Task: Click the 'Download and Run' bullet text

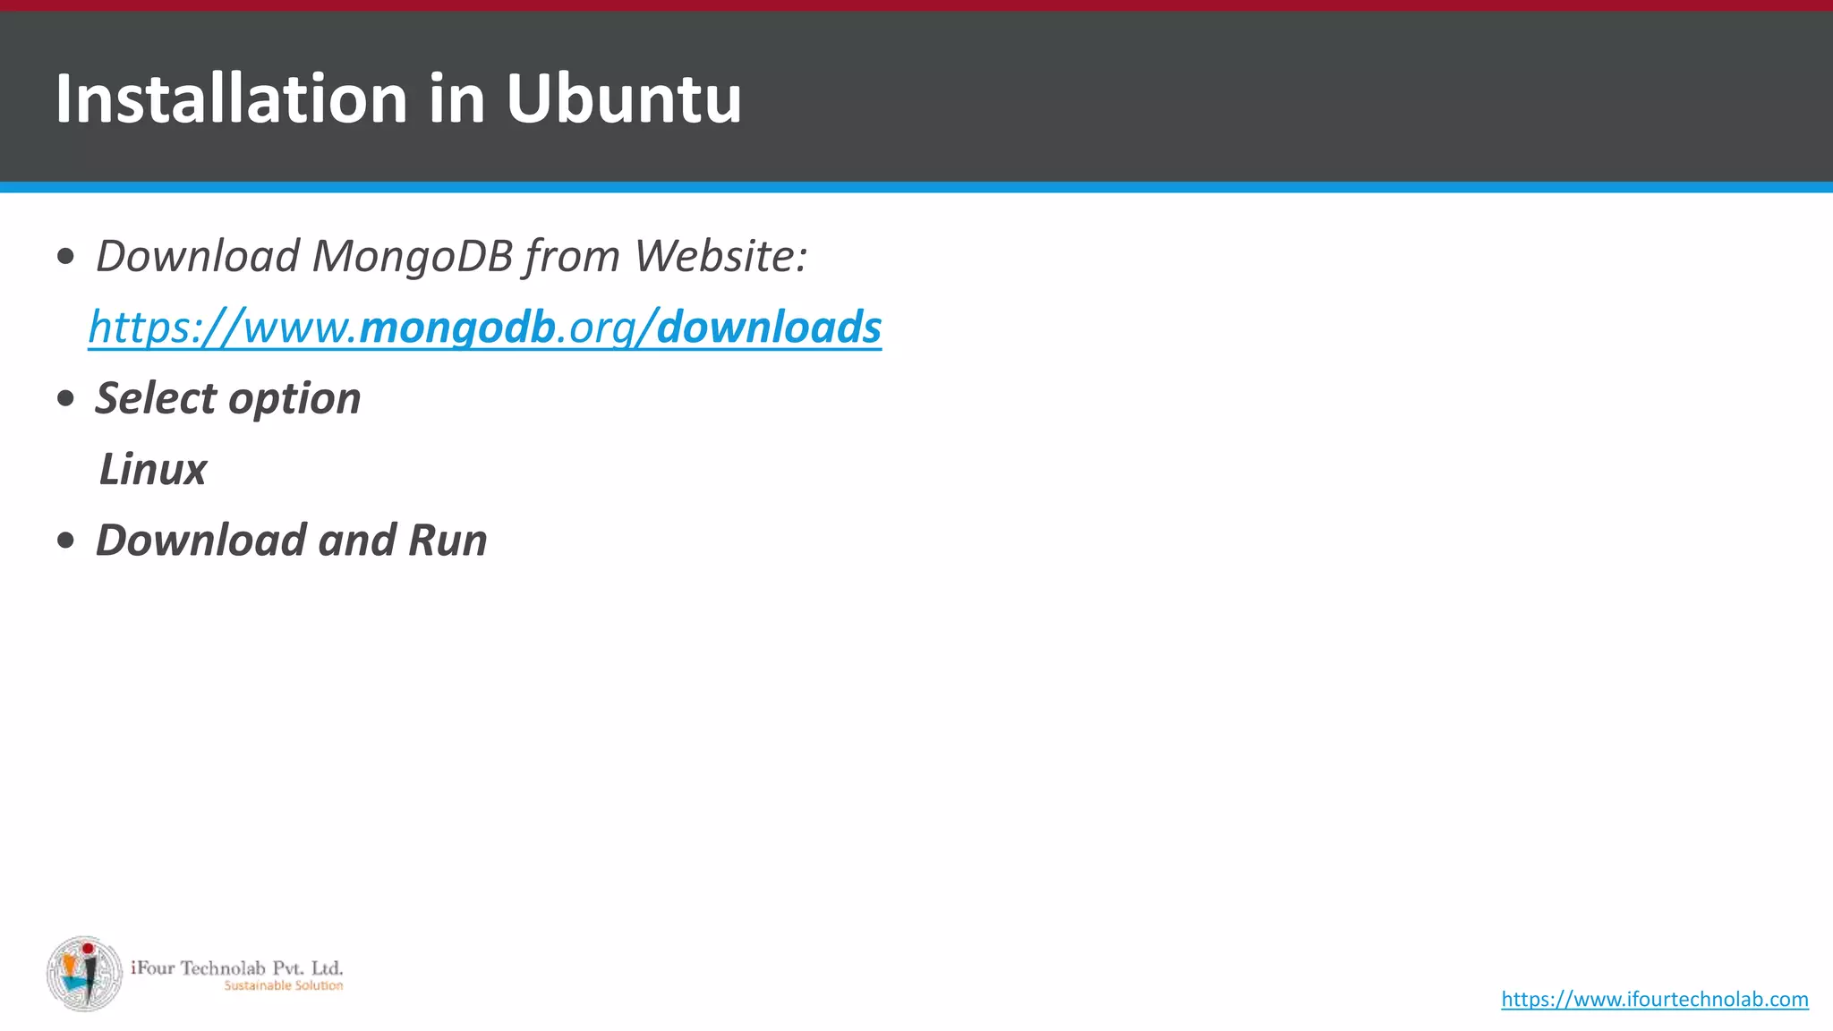Action: 292,541
